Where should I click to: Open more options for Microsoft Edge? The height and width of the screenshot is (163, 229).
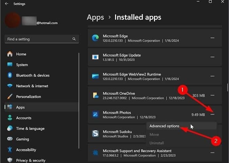[x=212, y=38]
